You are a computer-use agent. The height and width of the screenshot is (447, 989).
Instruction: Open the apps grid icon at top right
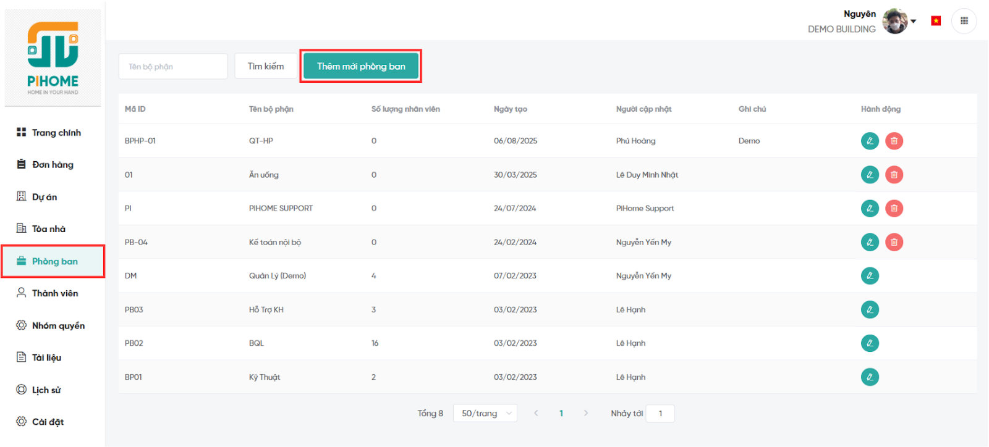pos(964,21)
